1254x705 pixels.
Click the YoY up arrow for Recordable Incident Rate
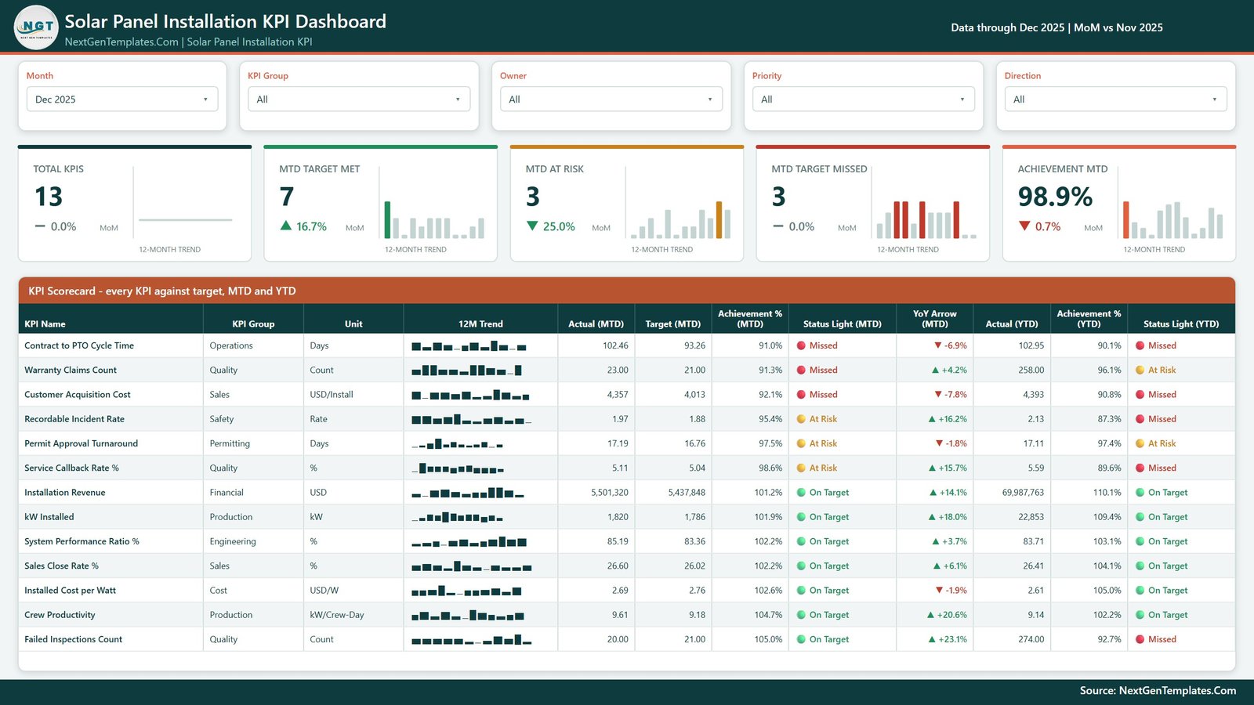coord(932,419)
